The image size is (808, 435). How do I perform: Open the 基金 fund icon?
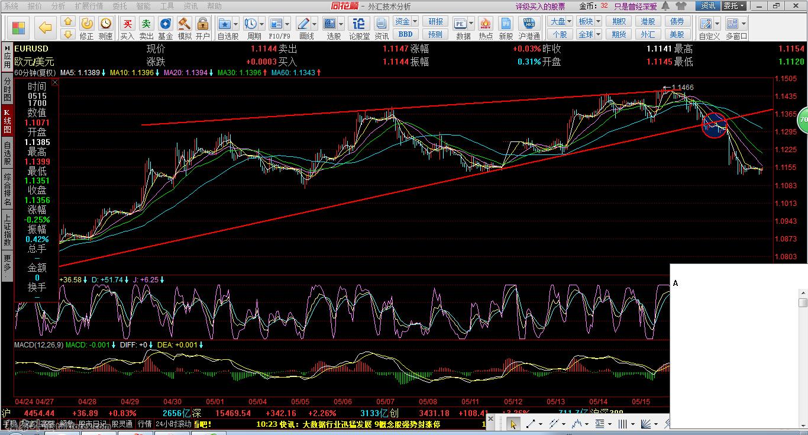(166, 24)
